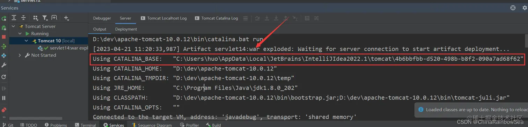Open the Sequence Diagram tool window
Image resolution: width=528 pixels, height=127 pixels.
pos(152,125)
